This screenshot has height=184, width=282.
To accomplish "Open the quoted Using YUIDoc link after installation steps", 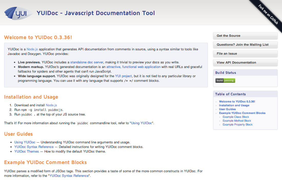I will coord(142,123).
